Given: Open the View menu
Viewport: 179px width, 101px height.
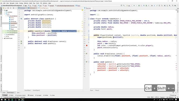Looking at the screenshot, I should (8, 3).
